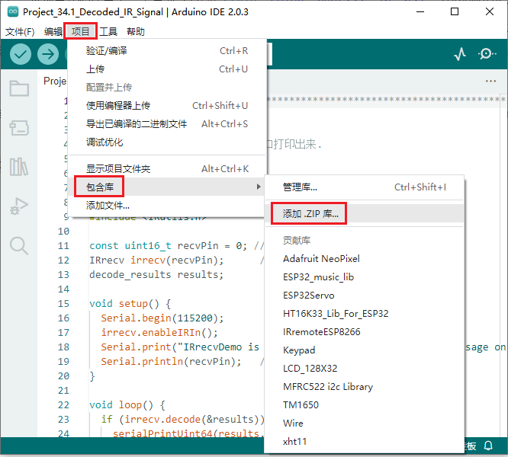Image resolution: width=508 pixels, height=457 pixels.
Task: Open the Serial Monitor icon
Action: tap(487, 54)
